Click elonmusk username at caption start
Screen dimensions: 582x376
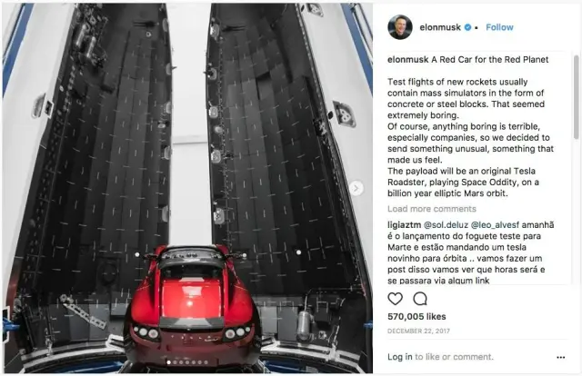point(408,59)
